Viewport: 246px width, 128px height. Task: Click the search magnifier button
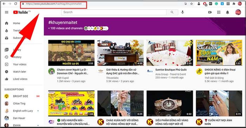[172, 12]
